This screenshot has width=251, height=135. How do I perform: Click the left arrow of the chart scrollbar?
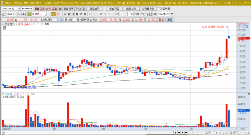pos(3,133)
